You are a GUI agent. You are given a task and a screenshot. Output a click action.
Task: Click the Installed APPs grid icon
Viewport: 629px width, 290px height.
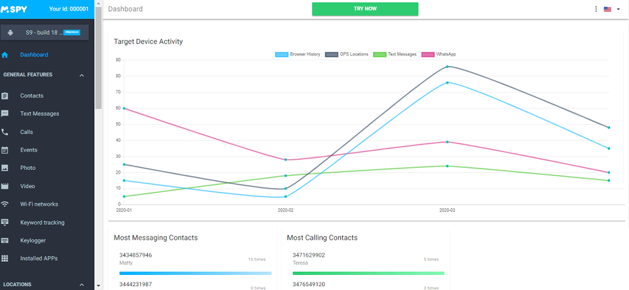pos(5,259)
